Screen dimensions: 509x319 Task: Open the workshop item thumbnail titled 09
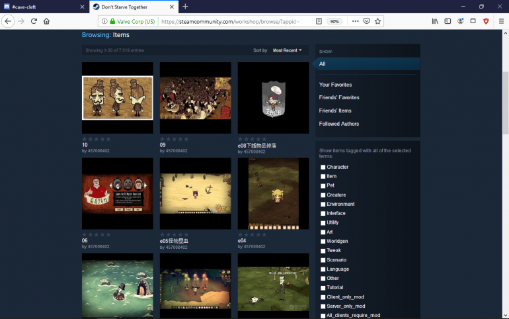[196, 98]
